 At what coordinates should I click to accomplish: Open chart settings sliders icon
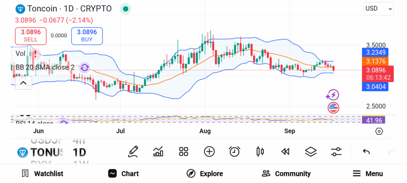pos(336,151)
